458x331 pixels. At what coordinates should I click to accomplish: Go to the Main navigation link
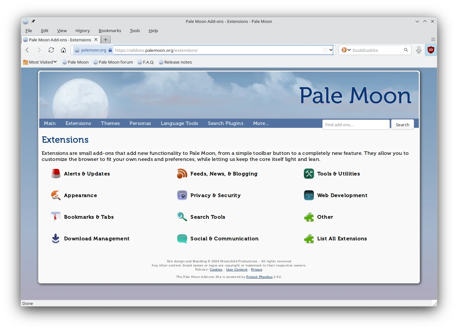coord(50,123)
